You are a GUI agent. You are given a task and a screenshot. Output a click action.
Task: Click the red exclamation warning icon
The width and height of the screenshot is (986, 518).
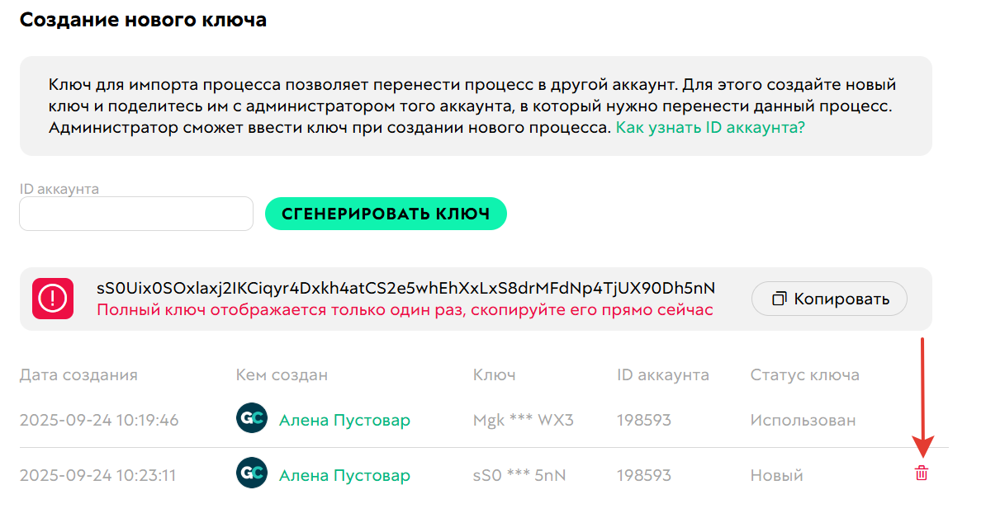pyautogui.click(x=53, y=299)
